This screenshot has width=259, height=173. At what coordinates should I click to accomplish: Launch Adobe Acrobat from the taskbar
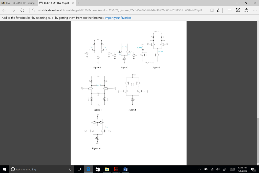pyautogui.click(x=116, y=169)
